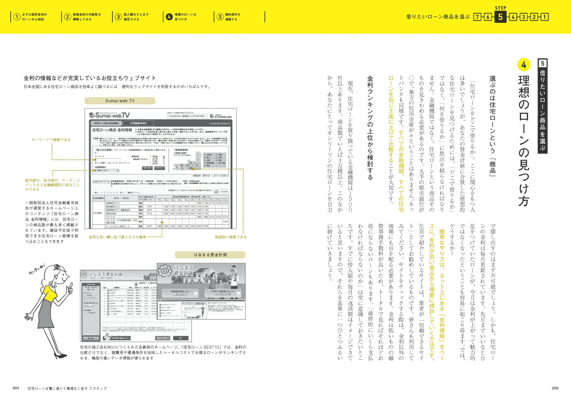Go to results page 2 in pagination
Image resolution: width=571 pixels, height=403 pixels.
tap(105, 193)
